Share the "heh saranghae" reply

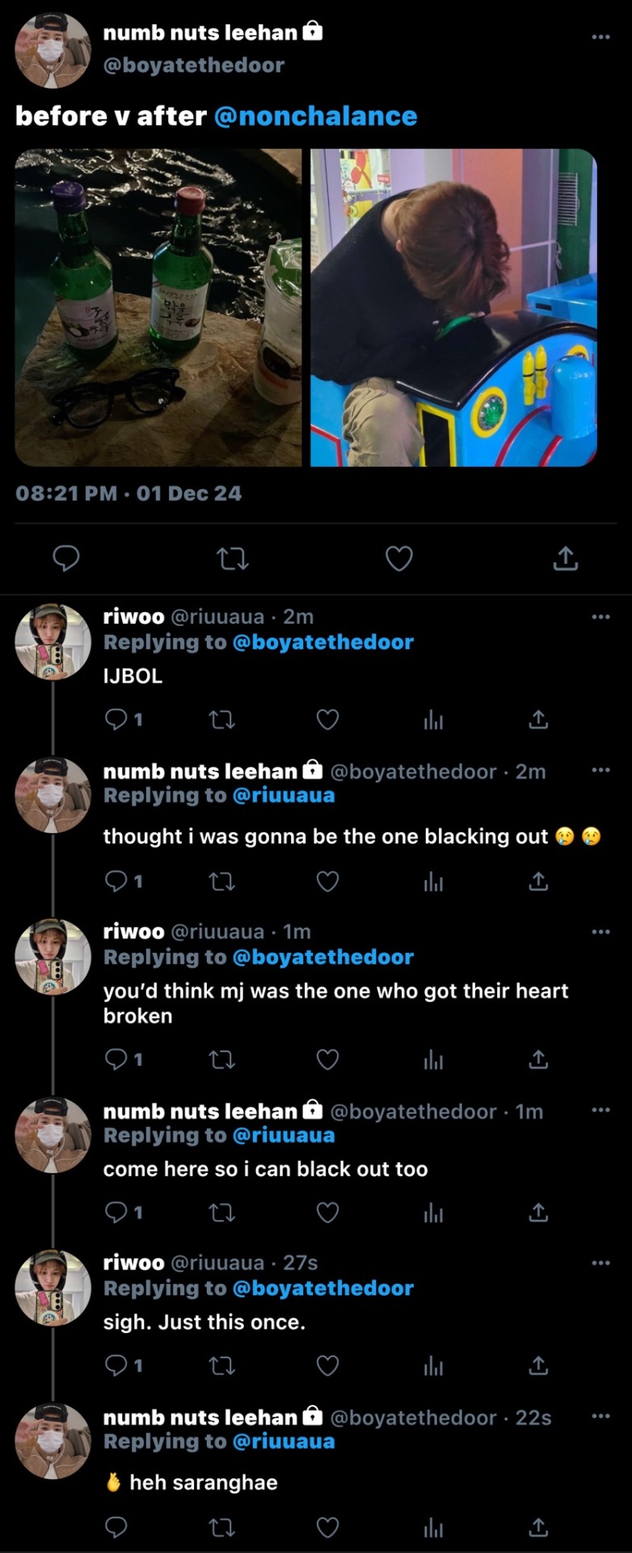(538, 1527)
